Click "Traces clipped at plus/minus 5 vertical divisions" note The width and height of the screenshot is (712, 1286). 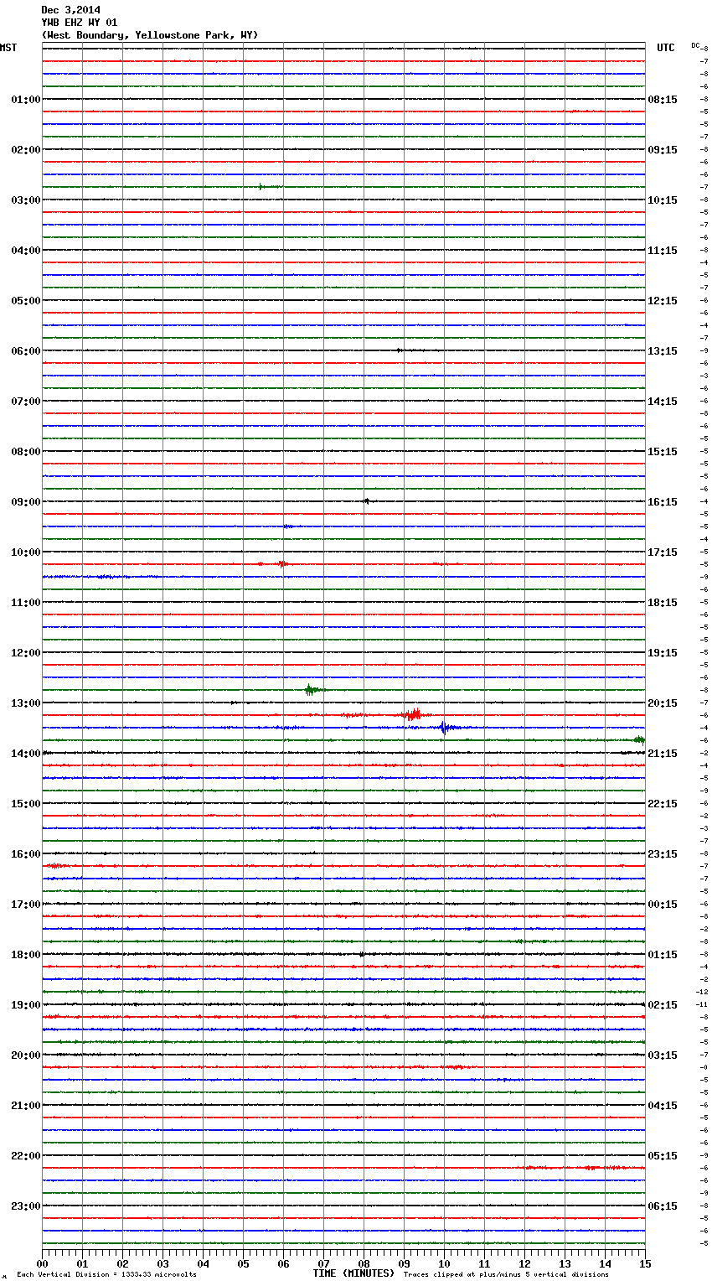[x=506, y=1275]
